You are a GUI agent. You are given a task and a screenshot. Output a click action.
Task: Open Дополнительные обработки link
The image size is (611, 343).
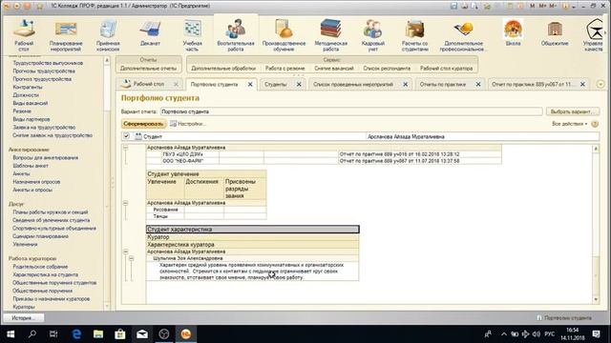point(223,68)
